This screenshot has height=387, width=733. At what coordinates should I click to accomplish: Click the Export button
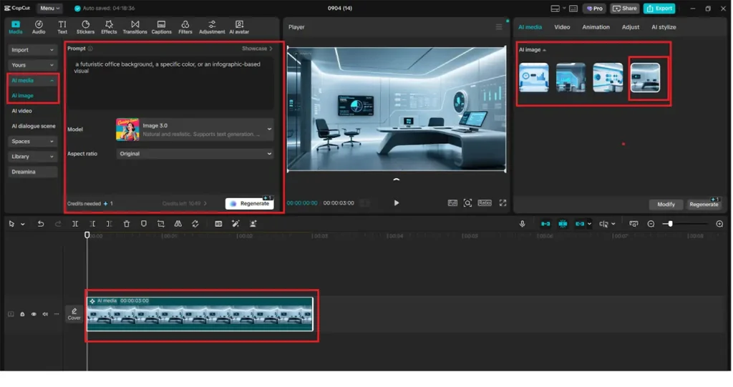pyautogui.click(x=659, y=9)
